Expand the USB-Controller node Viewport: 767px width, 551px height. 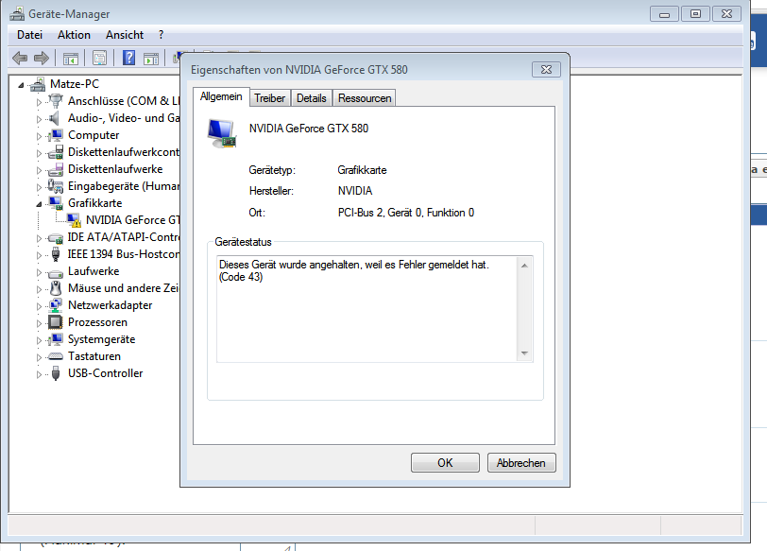tap(39, 374)
